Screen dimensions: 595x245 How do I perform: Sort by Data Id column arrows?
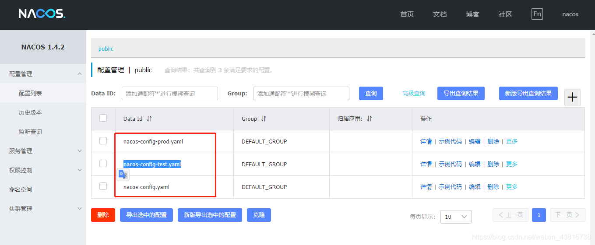[149, 119]
